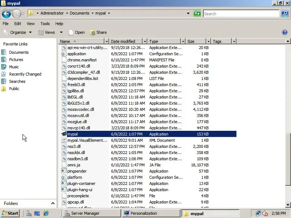Navigate to Documents in the breadcrumb
The width and height of the screenshot is (291, 218).
click(x=79, y=13)
